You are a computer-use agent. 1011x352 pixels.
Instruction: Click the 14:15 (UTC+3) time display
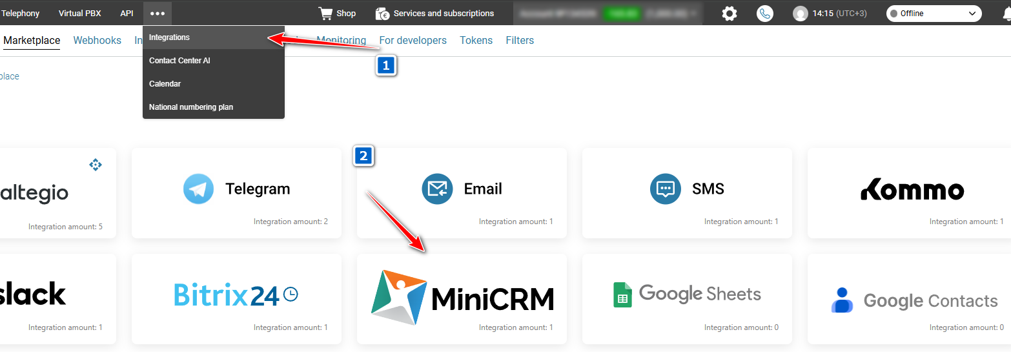840,14
